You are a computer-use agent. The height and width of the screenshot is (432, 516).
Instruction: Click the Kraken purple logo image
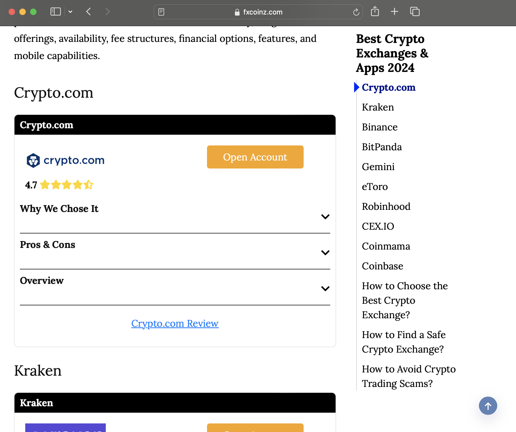click(x=66, y=428)
